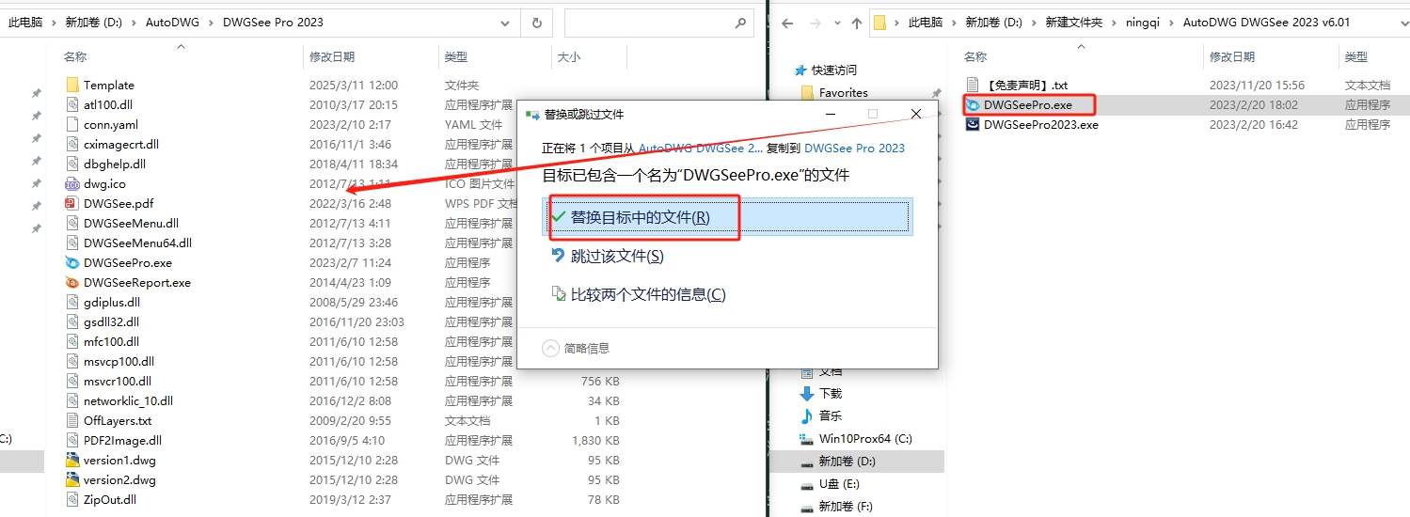Click 此电脑 breadcrumb in right address bar
The height and width of the screenshot is (517, 1410).
[926, 23]
